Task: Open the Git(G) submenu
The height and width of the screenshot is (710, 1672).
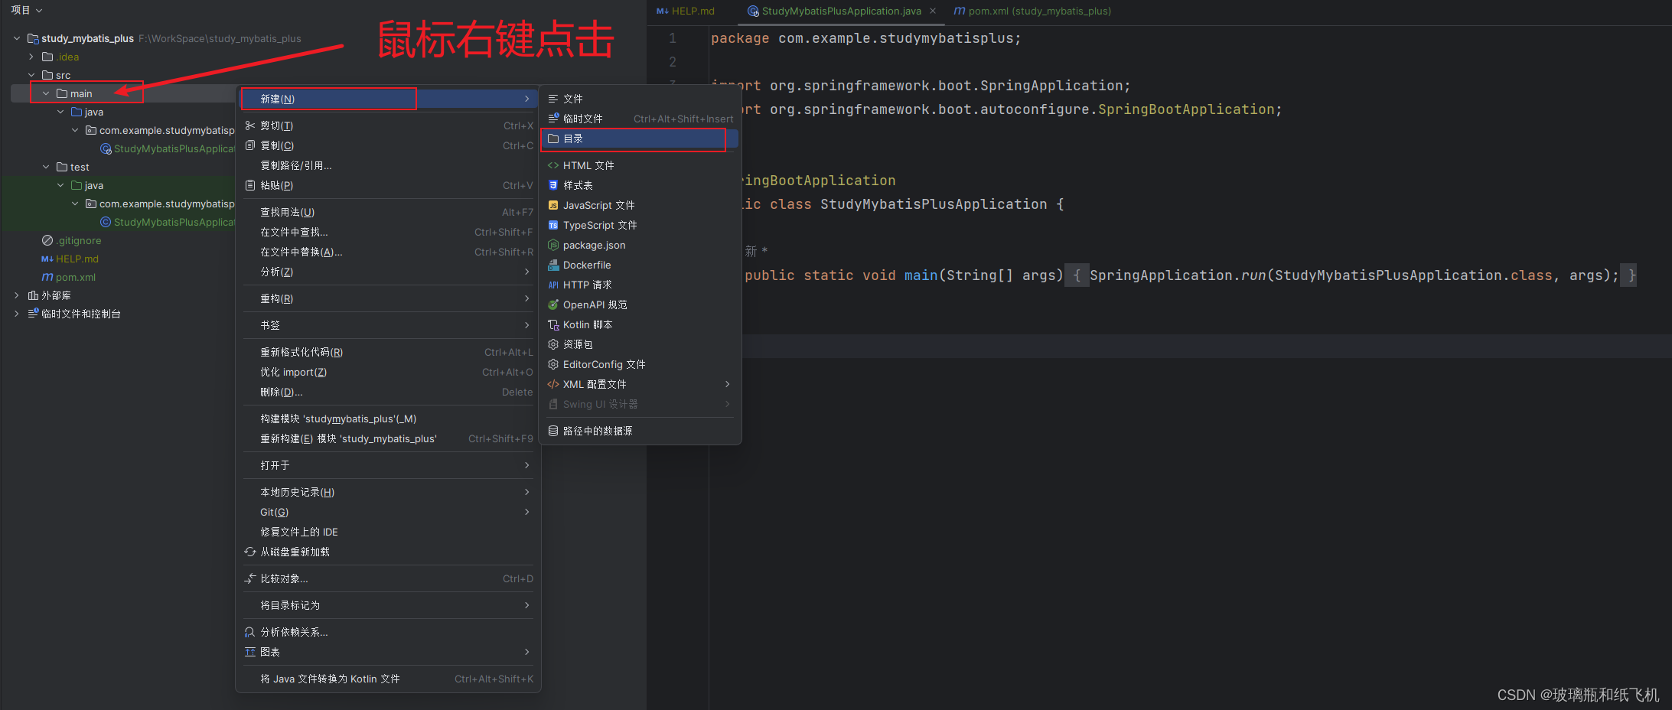Action: tap(388, 512)
